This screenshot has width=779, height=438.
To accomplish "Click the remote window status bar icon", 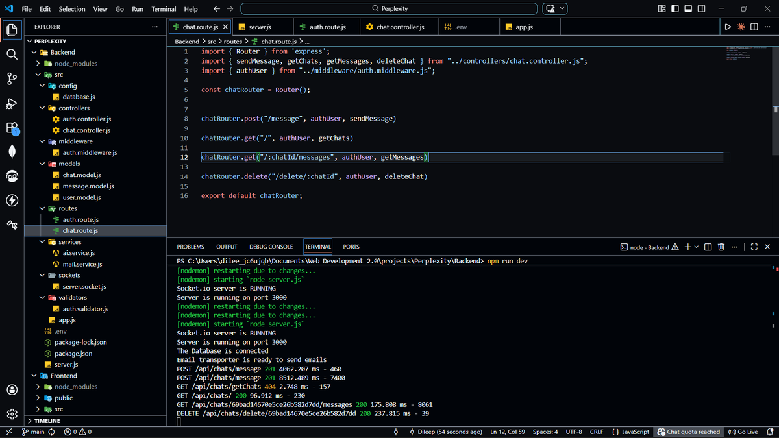I will [x=9, y=432].
